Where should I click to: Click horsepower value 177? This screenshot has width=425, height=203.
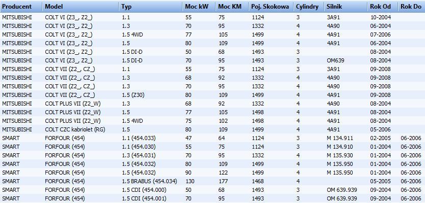pos(223,181)
